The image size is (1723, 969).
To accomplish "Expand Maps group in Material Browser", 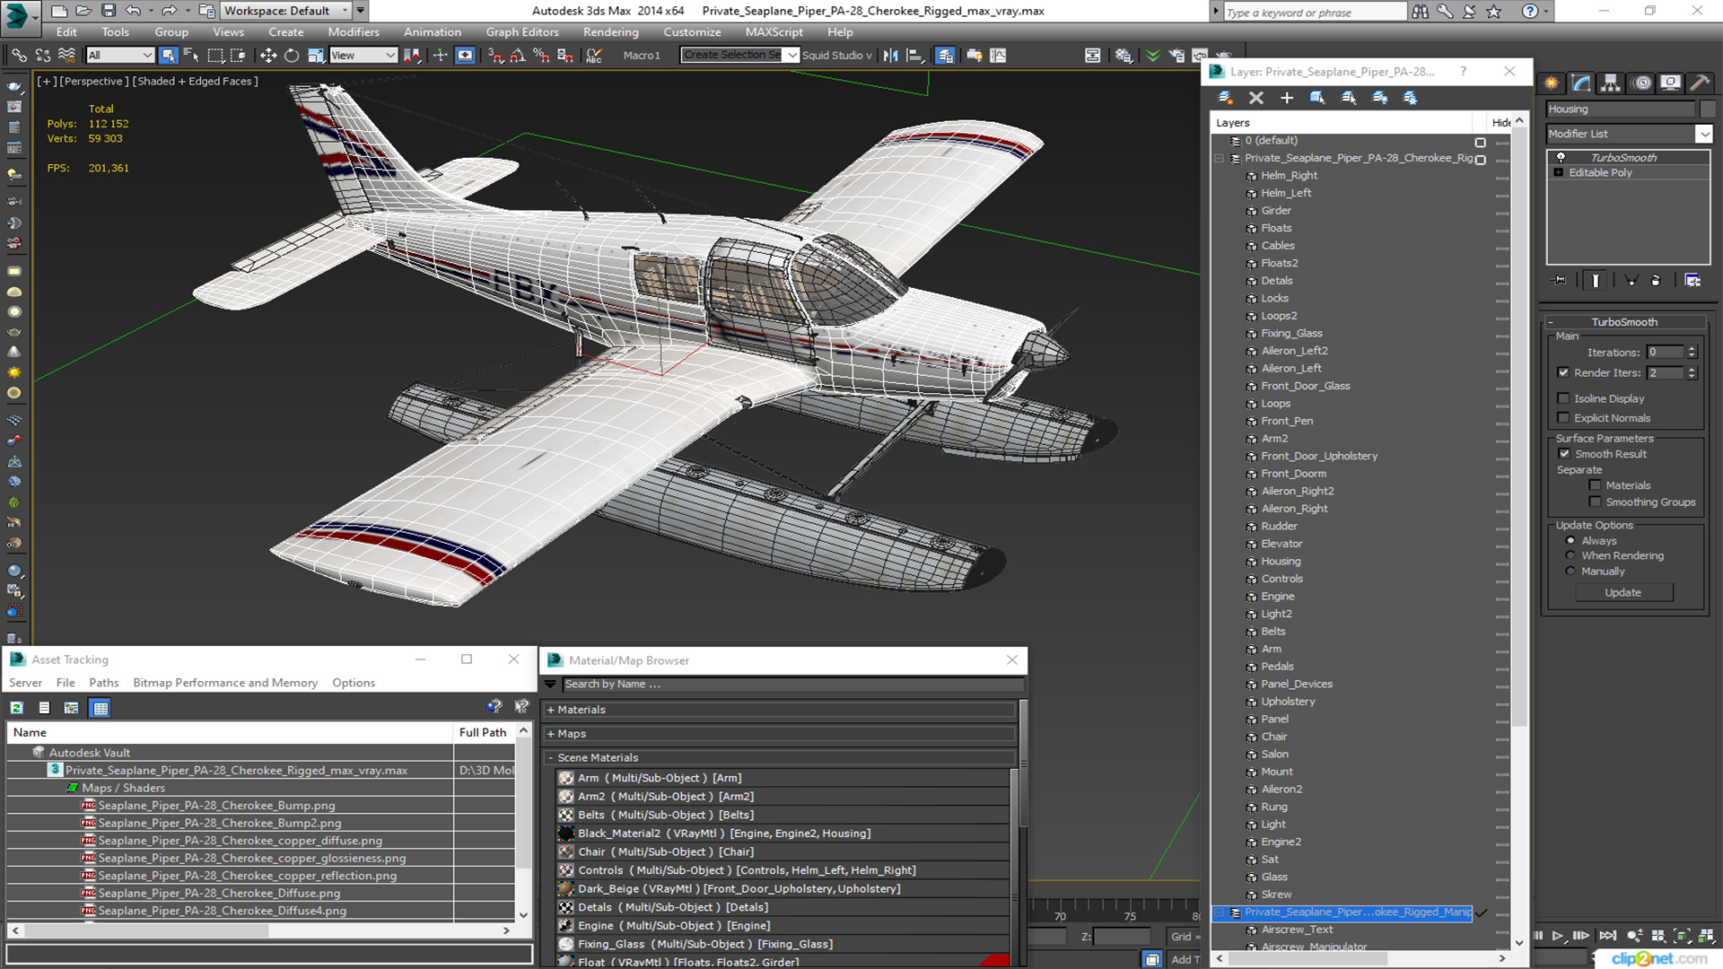I will [x=550, y=734].
